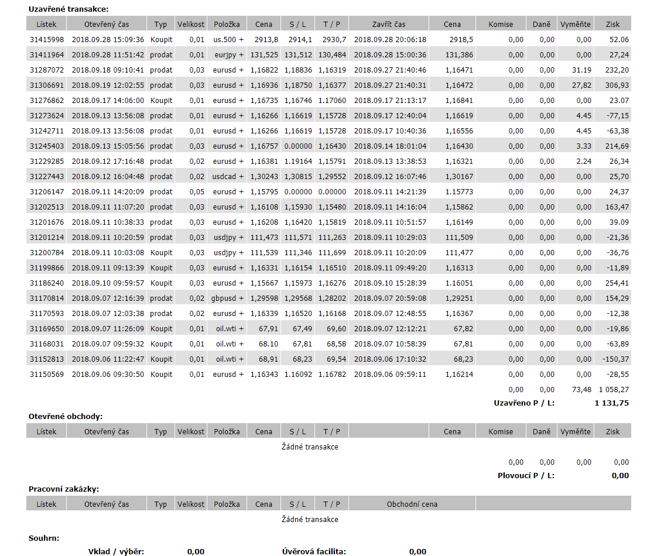Select ticket number 31200784
The width and height of the screenshot is (664, 556).
point(47,253)
